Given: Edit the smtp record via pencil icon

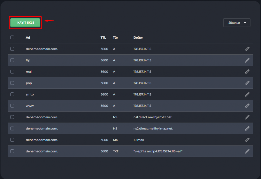Looking at the screenshot, I should click(247, 94).
